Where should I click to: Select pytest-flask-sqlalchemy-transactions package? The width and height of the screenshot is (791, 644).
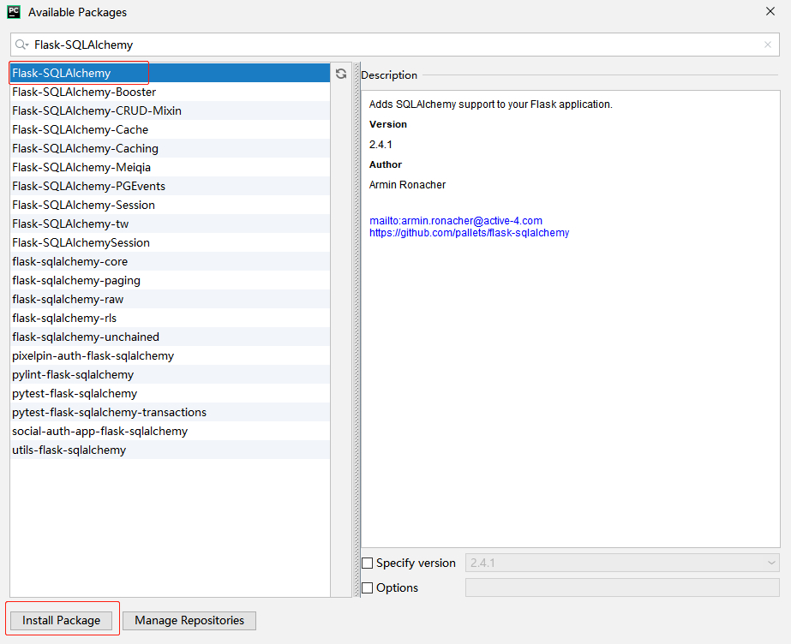[x=170, y=412]
